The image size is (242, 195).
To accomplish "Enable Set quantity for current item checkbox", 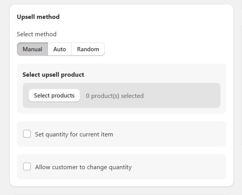I will pos(27,134).
